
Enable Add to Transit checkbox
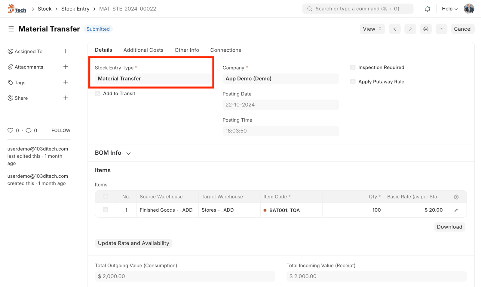tap(98, 94)
